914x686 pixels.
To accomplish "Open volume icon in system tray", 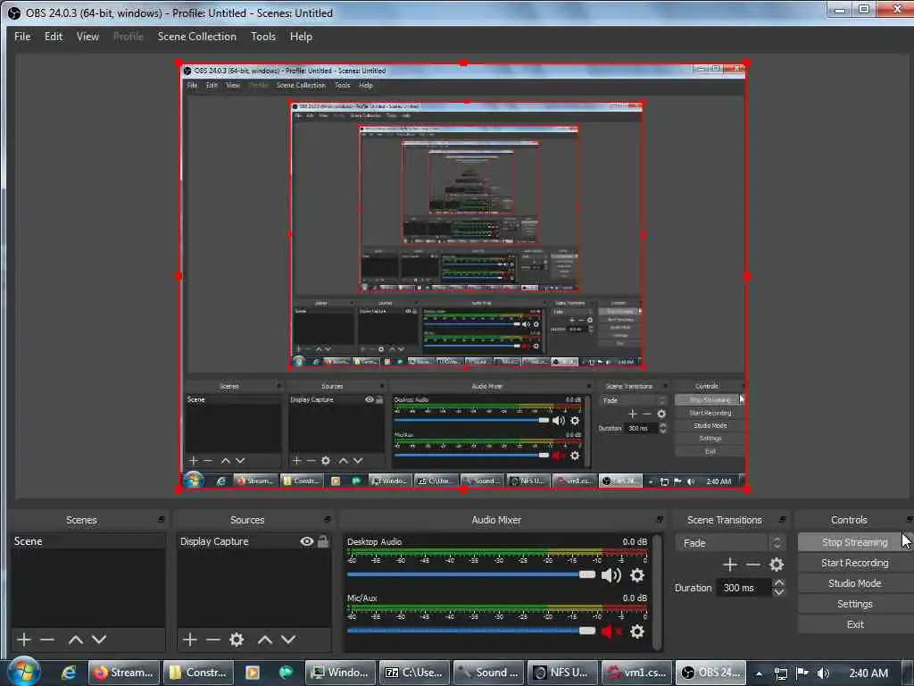I will tap(823, 673).
